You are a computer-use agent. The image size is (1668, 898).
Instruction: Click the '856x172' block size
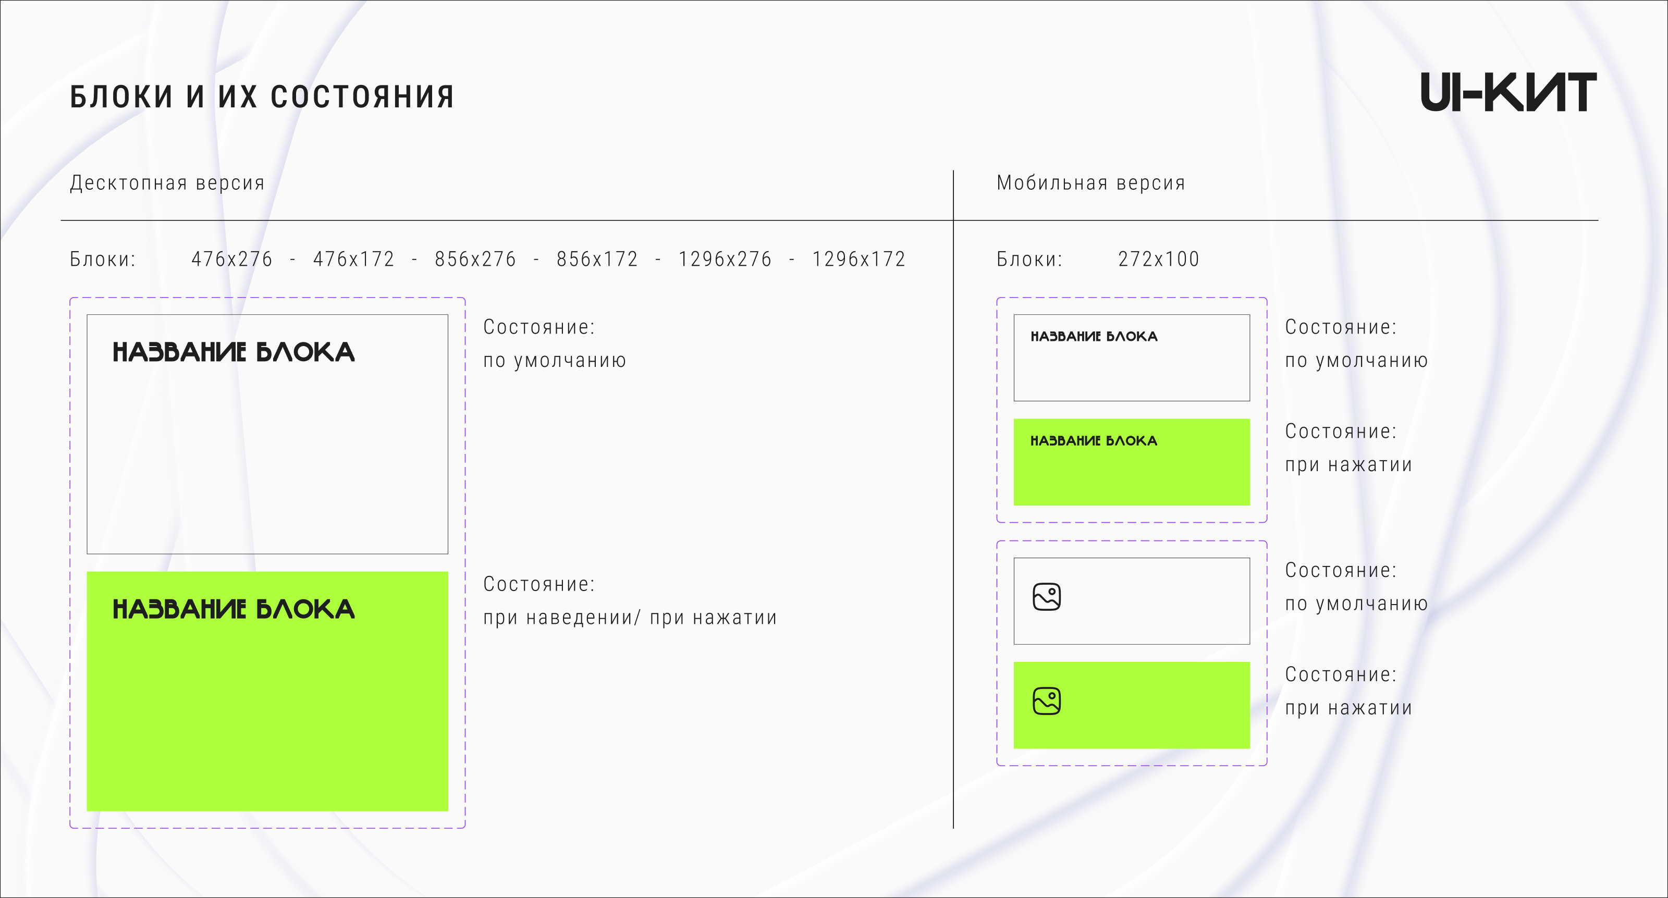597,259
